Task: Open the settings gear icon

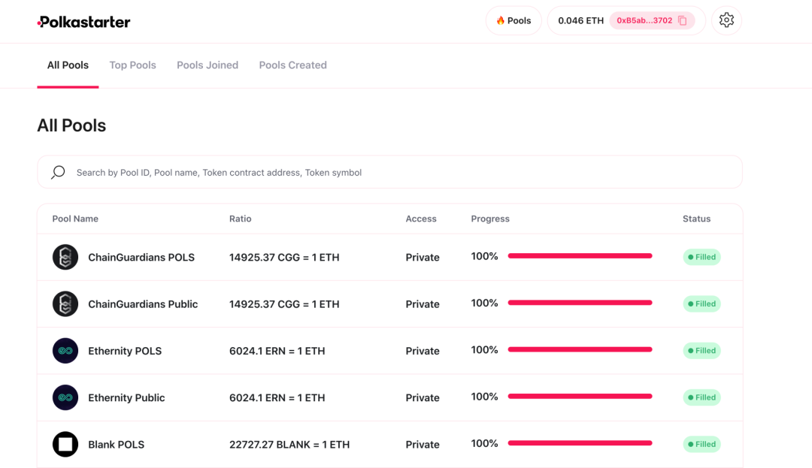Action: point(726,20)
